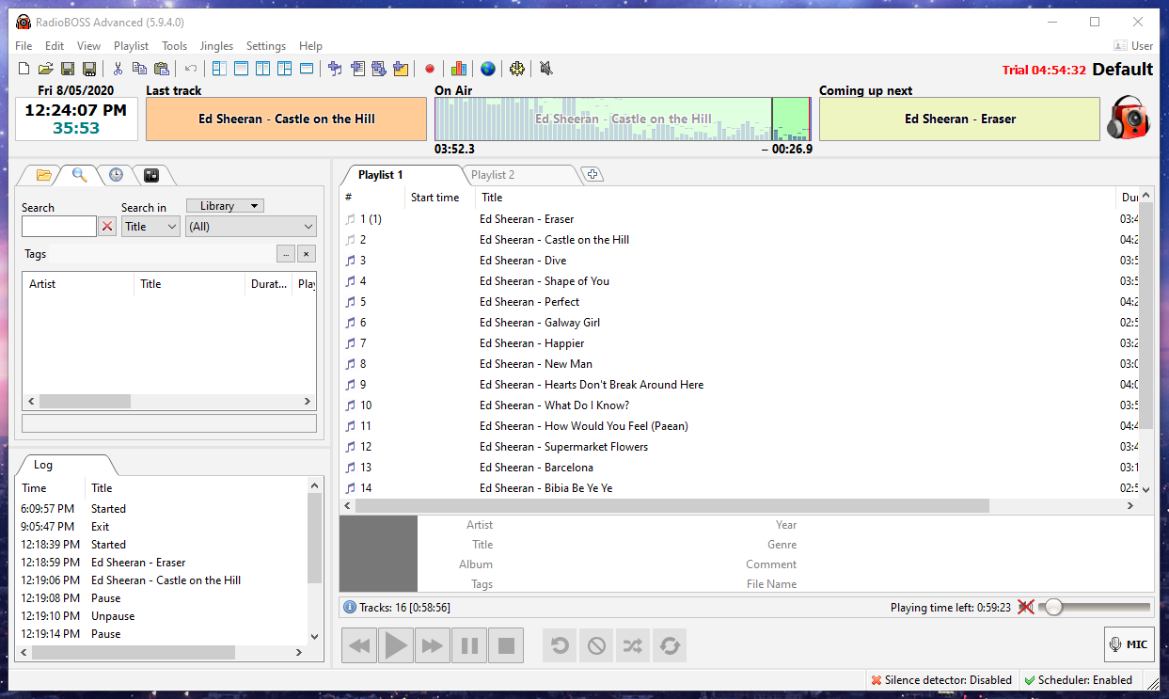Toggle the MIC button
Viewport: 1169px width, 699px height.
point(1129,644)
